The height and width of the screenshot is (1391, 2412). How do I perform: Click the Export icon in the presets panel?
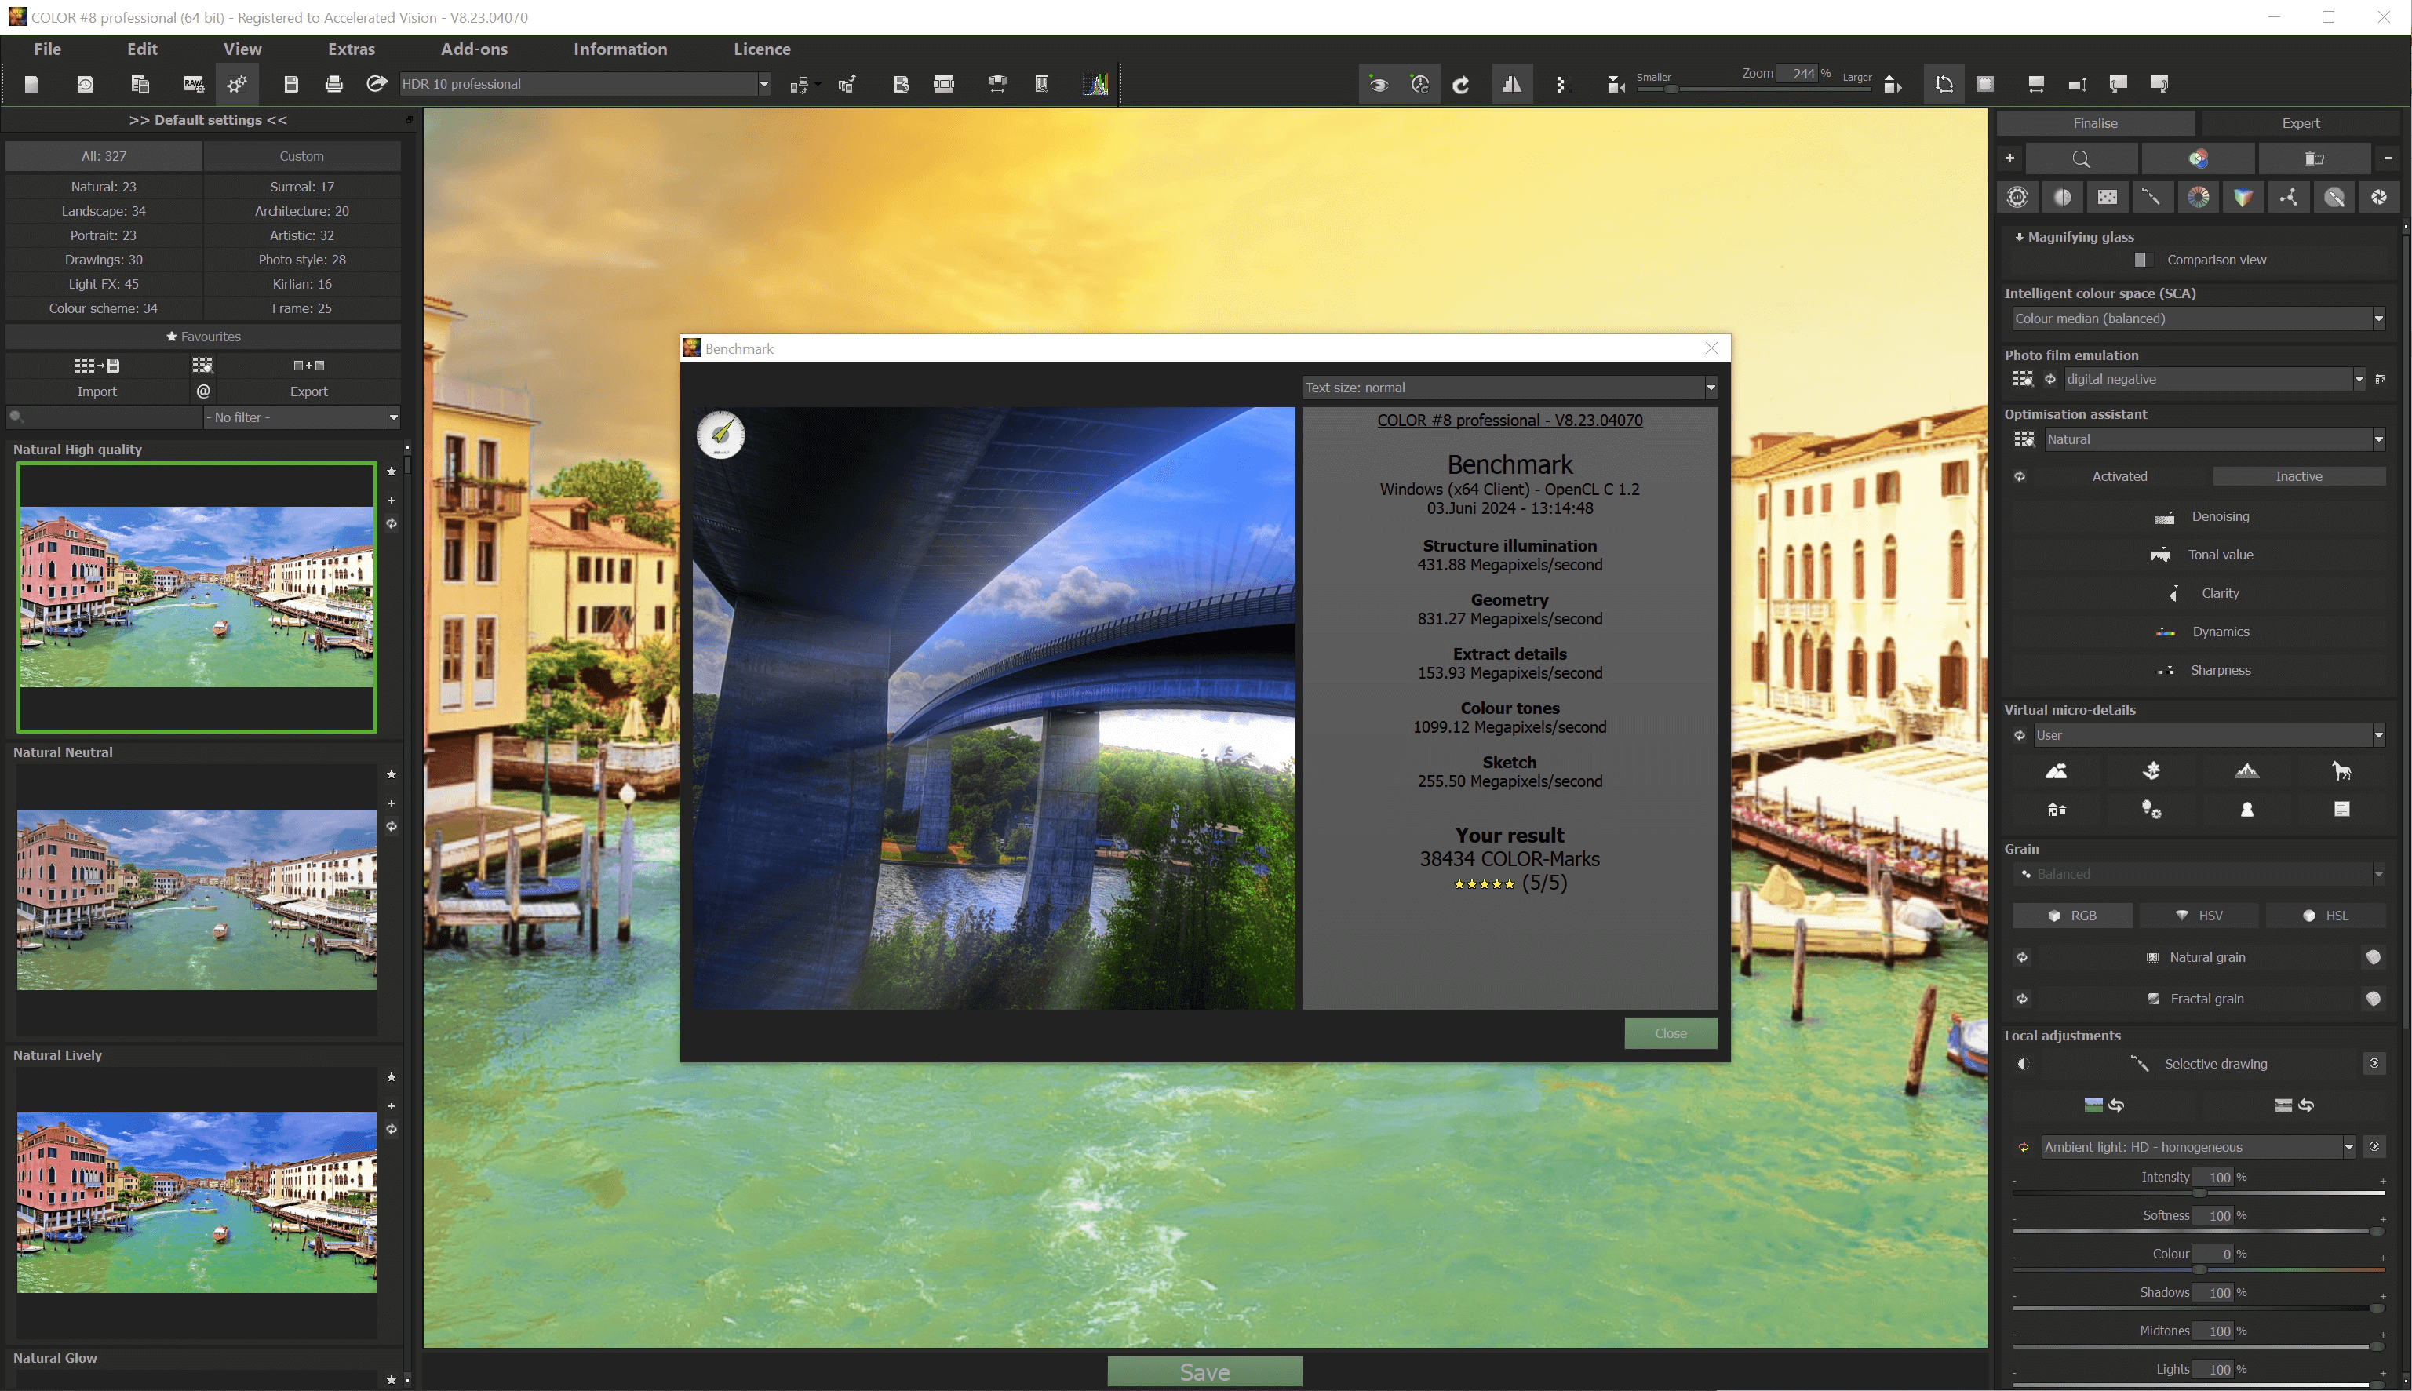click(308, 365)
